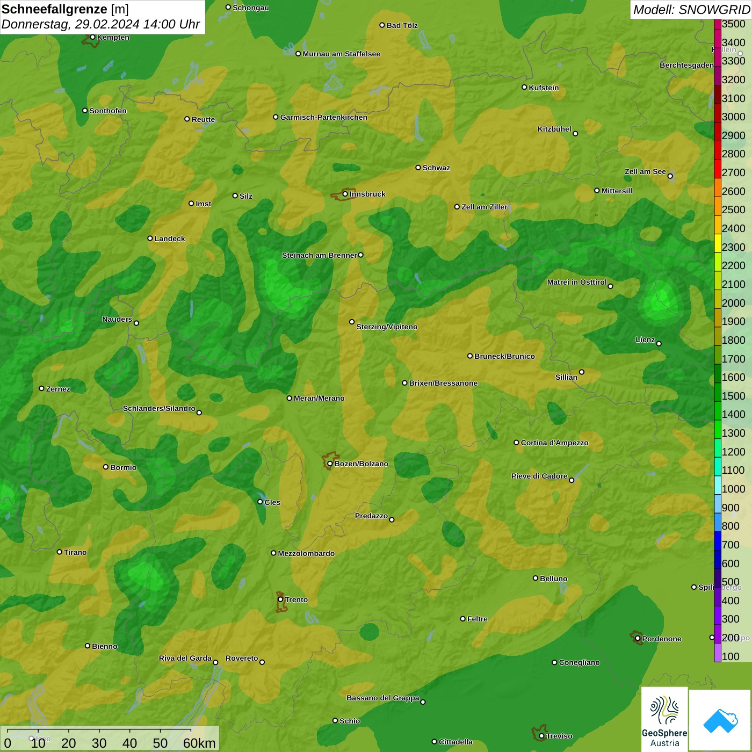Click the Kitzbühel town label
This screenshot has height=752, width=752.
[x=554, y=129]
